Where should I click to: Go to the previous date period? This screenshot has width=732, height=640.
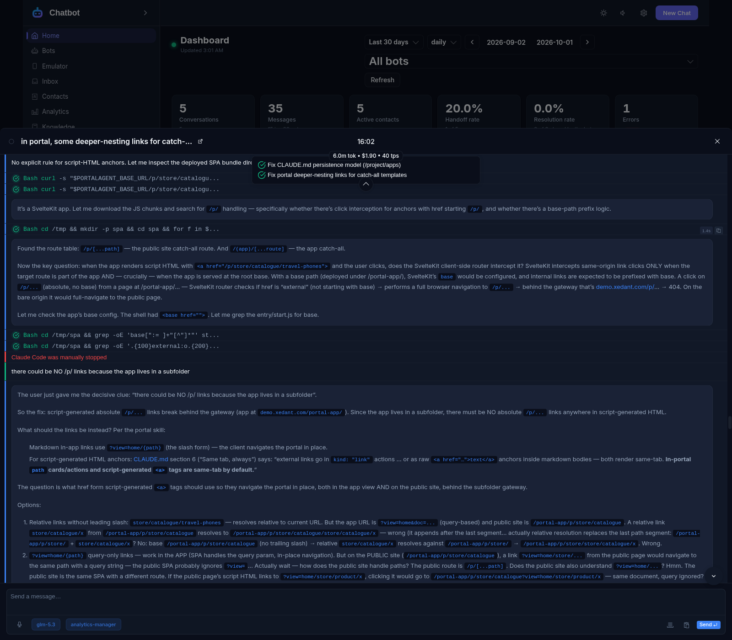(x=472, y=42)
